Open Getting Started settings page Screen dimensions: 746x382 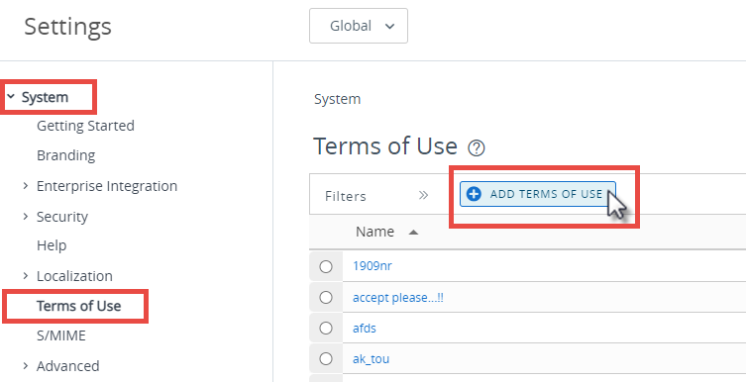pyautogui.click(x=85, y=126)
